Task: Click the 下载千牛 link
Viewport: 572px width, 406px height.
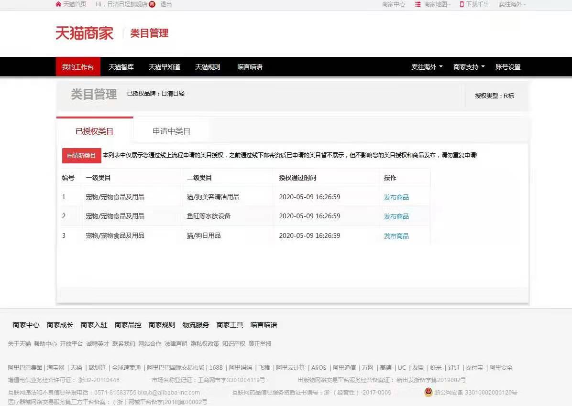Action: coord(477,4)
